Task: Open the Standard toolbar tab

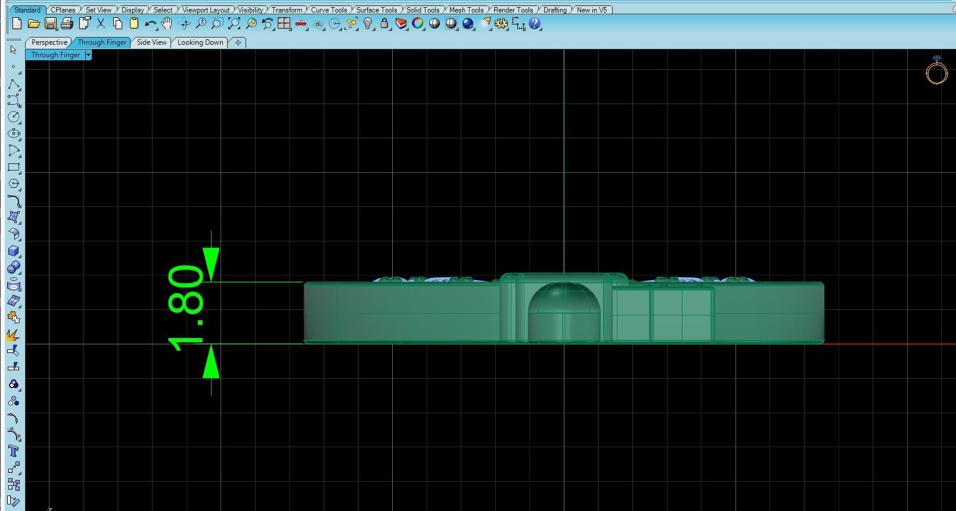Action: tap(27, 10)
